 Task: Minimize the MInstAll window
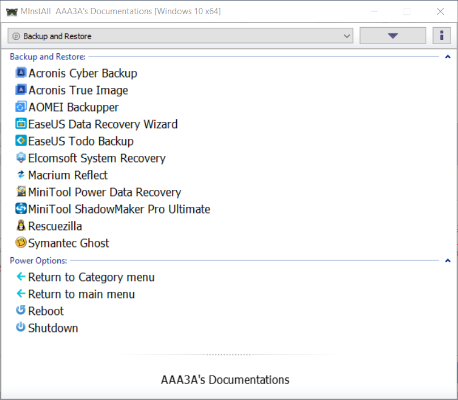pyautogui.click(x=374, y=11)
